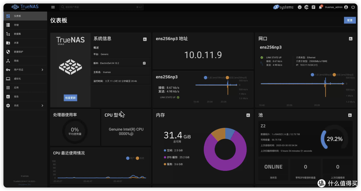Screen dimensions: 361x191
Task: Click the memory usage donut chart
Action: click(225, 149)
